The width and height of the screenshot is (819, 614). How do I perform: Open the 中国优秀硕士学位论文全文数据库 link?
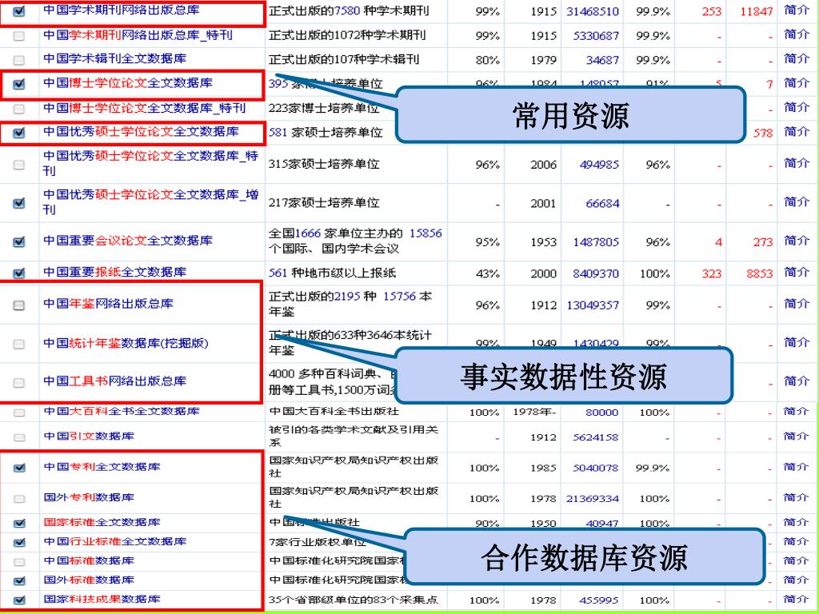click(141, 132)
